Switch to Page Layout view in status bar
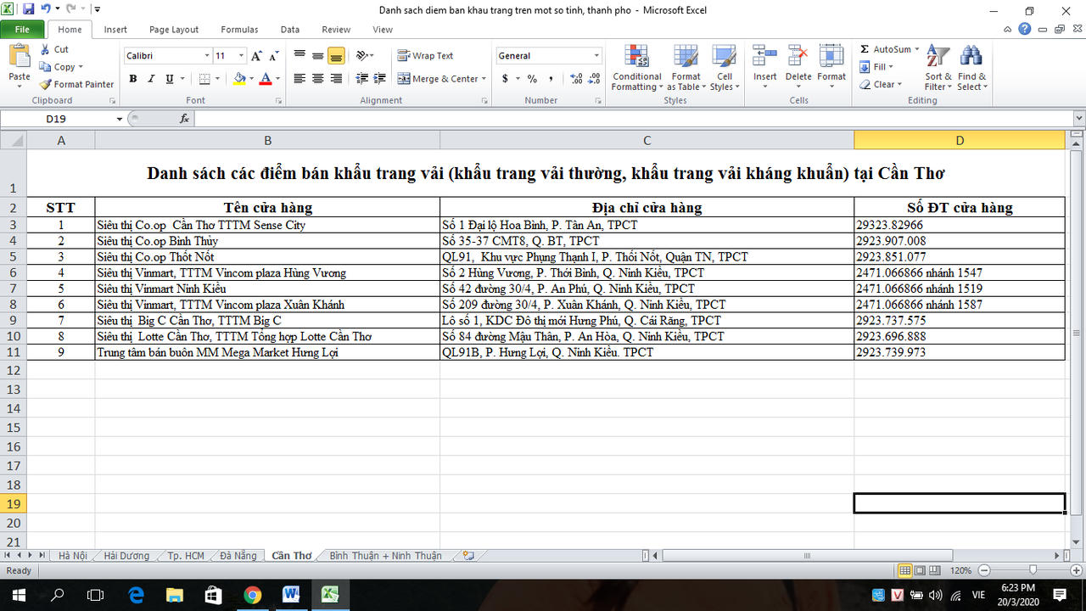Image resolution: width=1086 pixels, height=611 pixels. coord(920,570)
